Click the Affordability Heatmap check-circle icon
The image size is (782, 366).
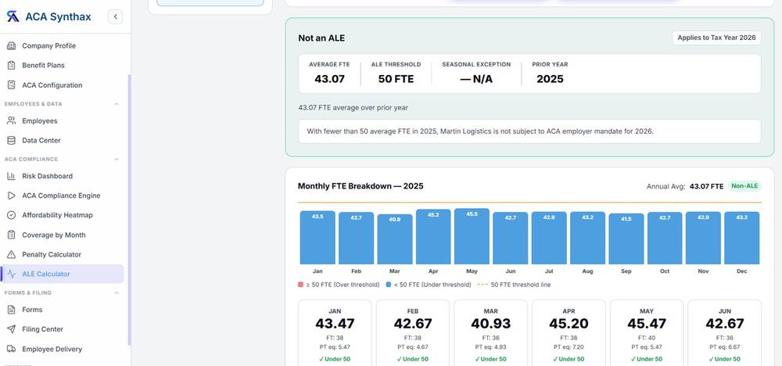point(11,215)
